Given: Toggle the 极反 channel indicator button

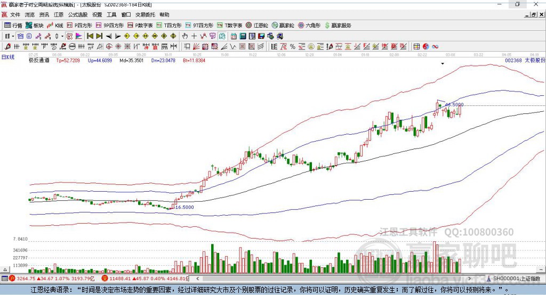Looking at the screenshot, I should pyautogui.click(x=69, y=36).
